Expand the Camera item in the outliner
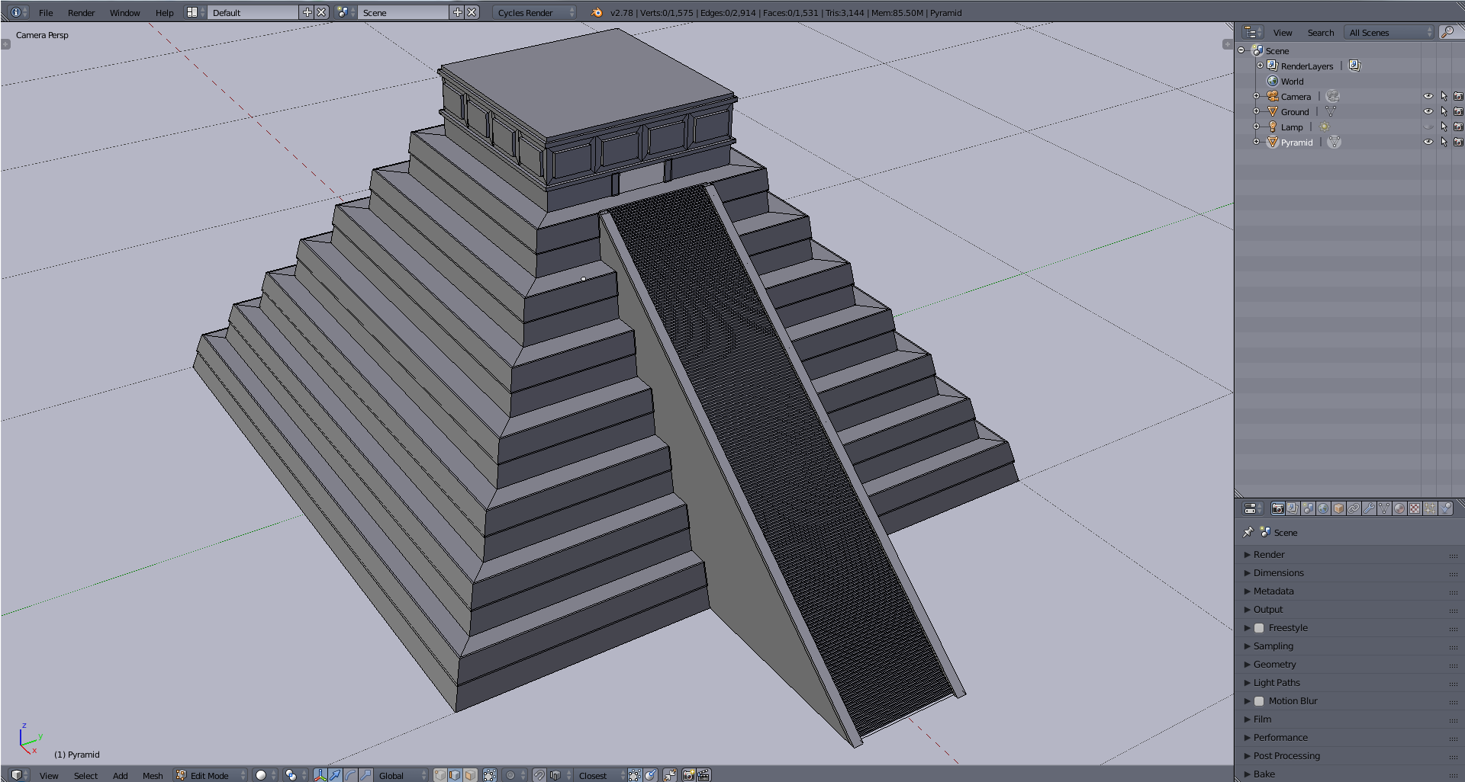 (1256, 96)
